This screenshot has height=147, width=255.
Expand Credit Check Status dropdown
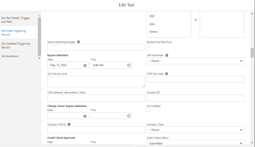195,143
